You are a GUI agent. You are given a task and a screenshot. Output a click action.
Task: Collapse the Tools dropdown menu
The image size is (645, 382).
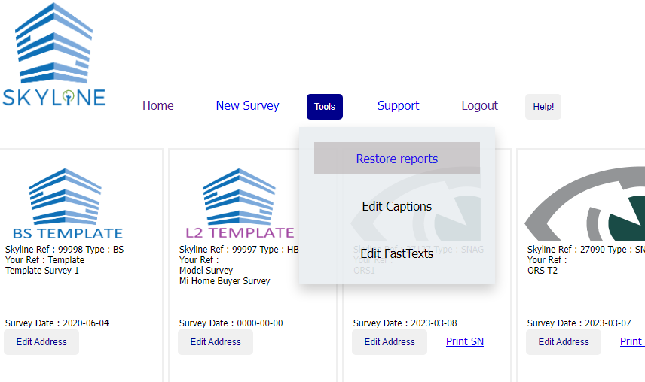coord(325,107)
